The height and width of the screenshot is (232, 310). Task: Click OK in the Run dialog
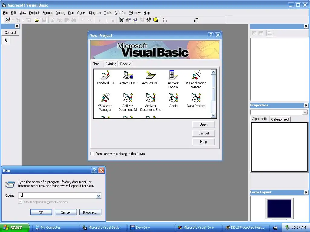41,212
